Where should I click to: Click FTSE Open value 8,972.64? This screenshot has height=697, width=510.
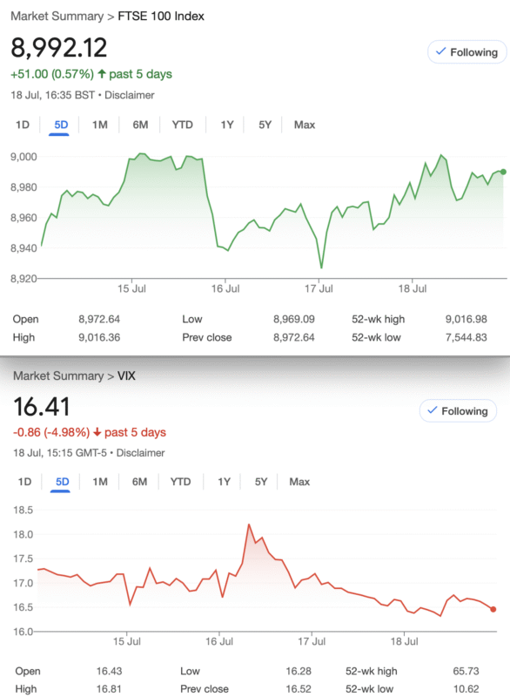pos(99,319)
